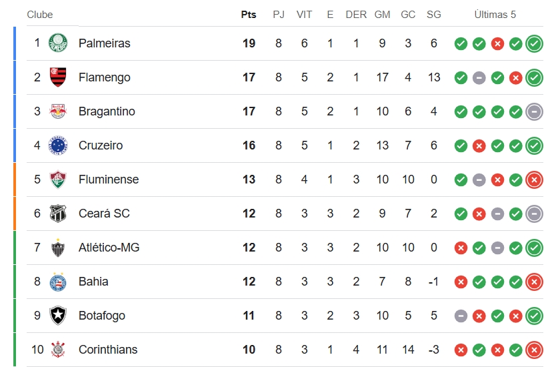
Task: Select Botafogo's oldest draw result icon
Action: [x=461, y=316]
